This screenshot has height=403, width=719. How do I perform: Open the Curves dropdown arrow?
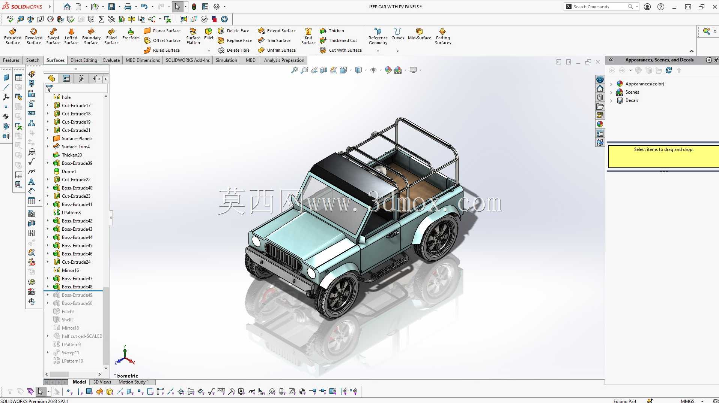[x=397, y=51]
